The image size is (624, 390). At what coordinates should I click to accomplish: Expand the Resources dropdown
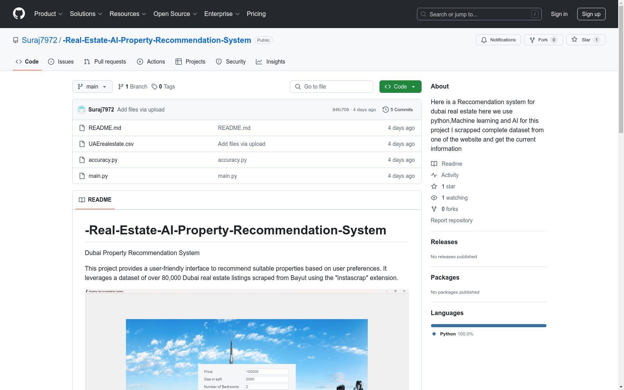(128, 14)
